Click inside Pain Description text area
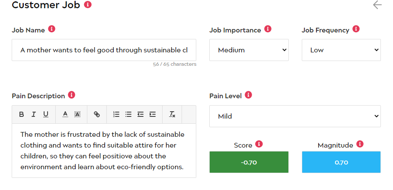393x190 pixels. (x=104, y=151)
